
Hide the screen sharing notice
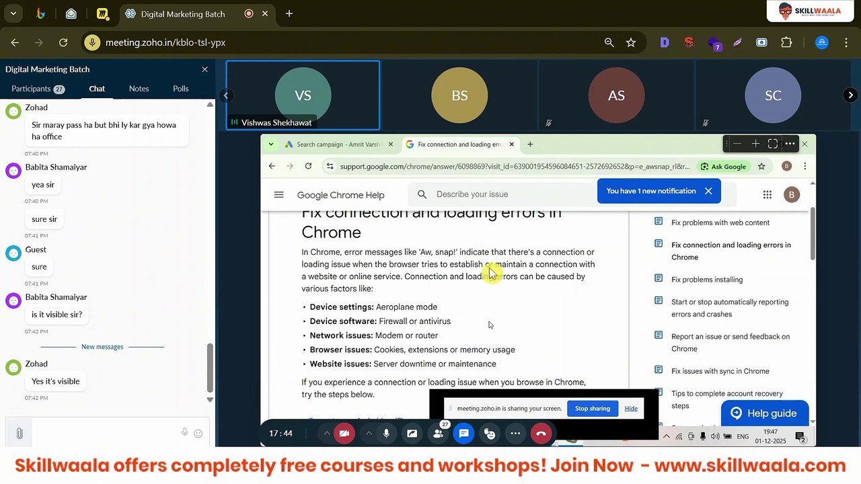[x=631, y=408]
